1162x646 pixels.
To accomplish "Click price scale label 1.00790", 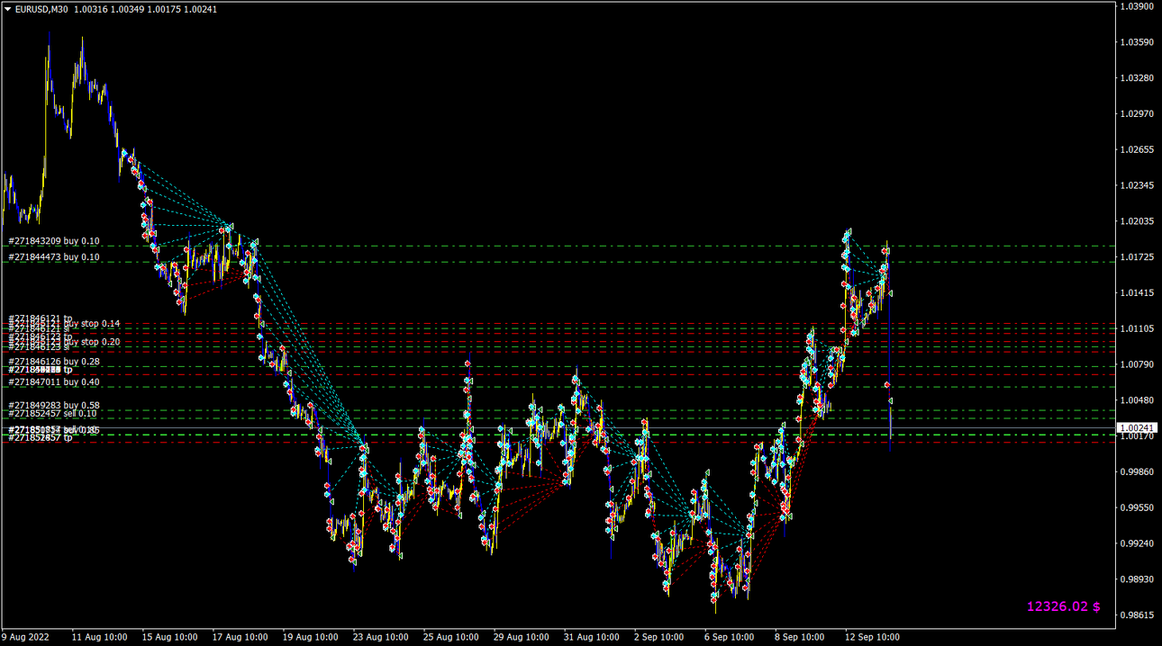I will 1135,364.
